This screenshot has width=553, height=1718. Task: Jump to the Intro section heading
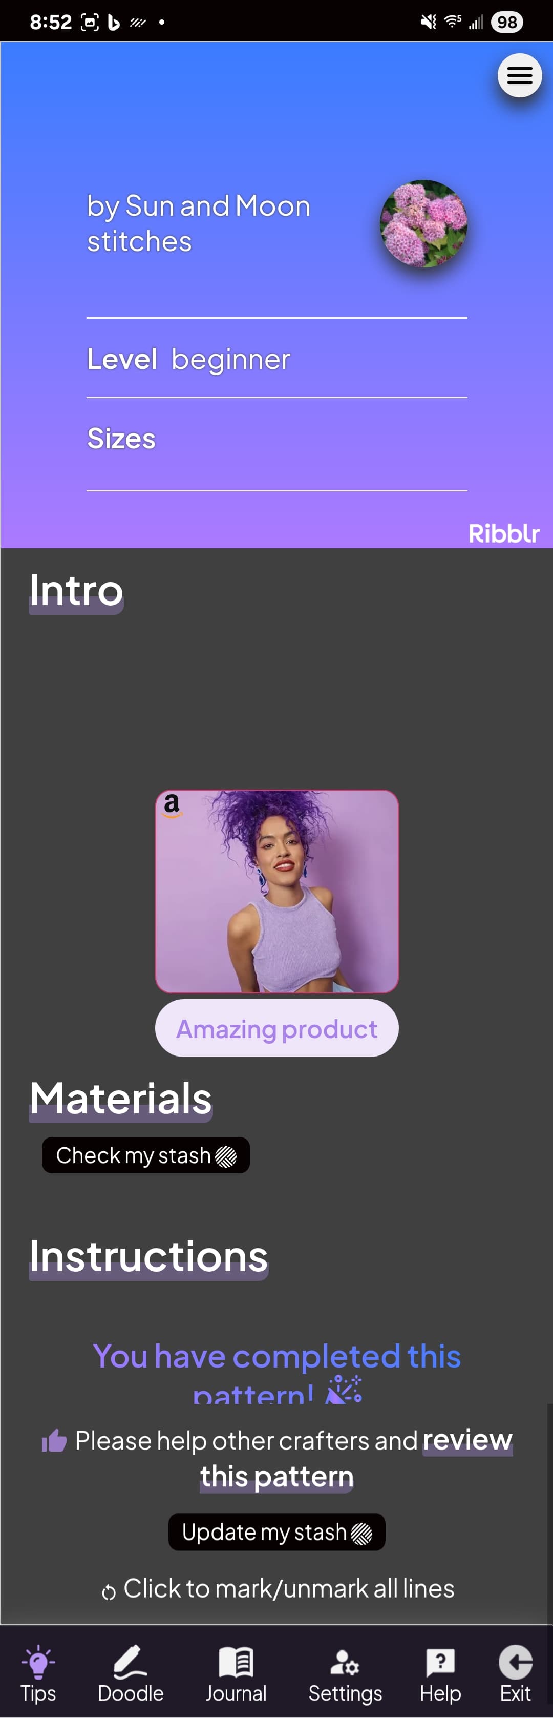76,591
